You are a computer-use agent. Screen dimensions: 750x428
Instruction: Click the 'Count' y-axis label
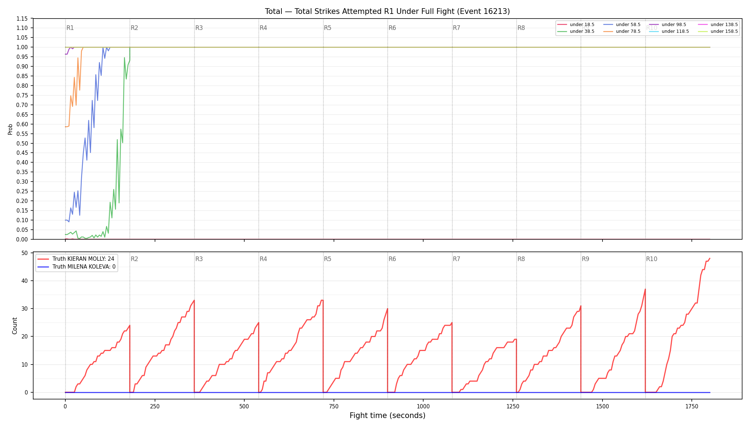(x=15, y=326)
